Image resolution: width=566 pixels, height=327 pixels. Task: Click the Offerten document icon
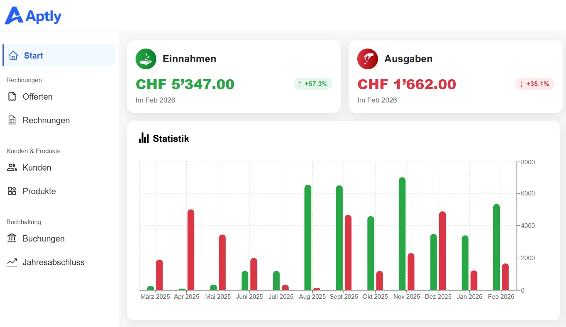[x=12, y=97]
